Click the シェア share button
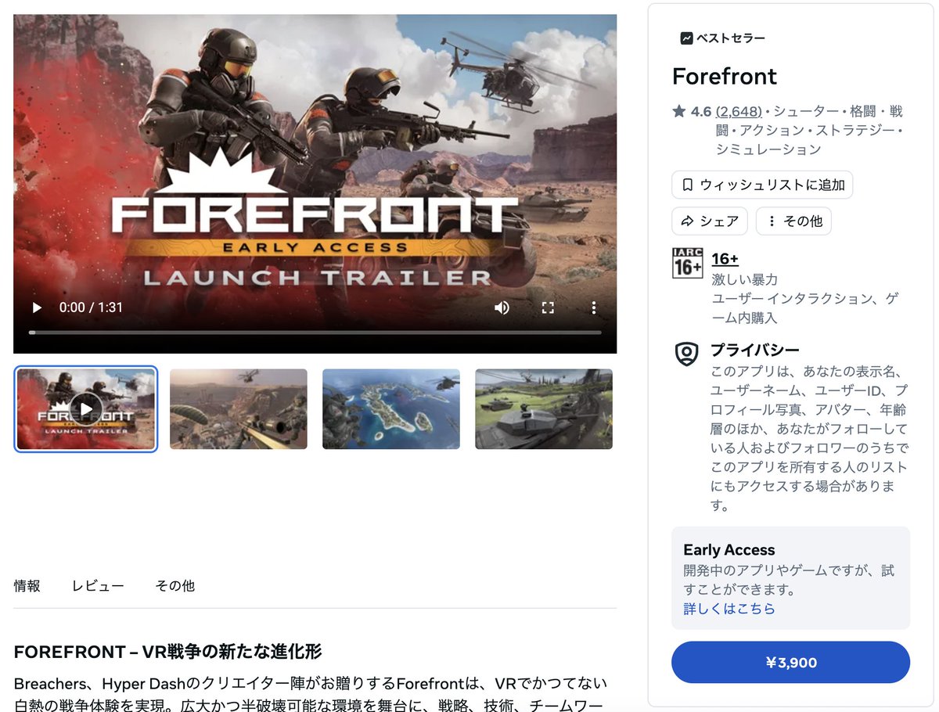The height and width of the screenshot is (712, 939). (710, 221)
